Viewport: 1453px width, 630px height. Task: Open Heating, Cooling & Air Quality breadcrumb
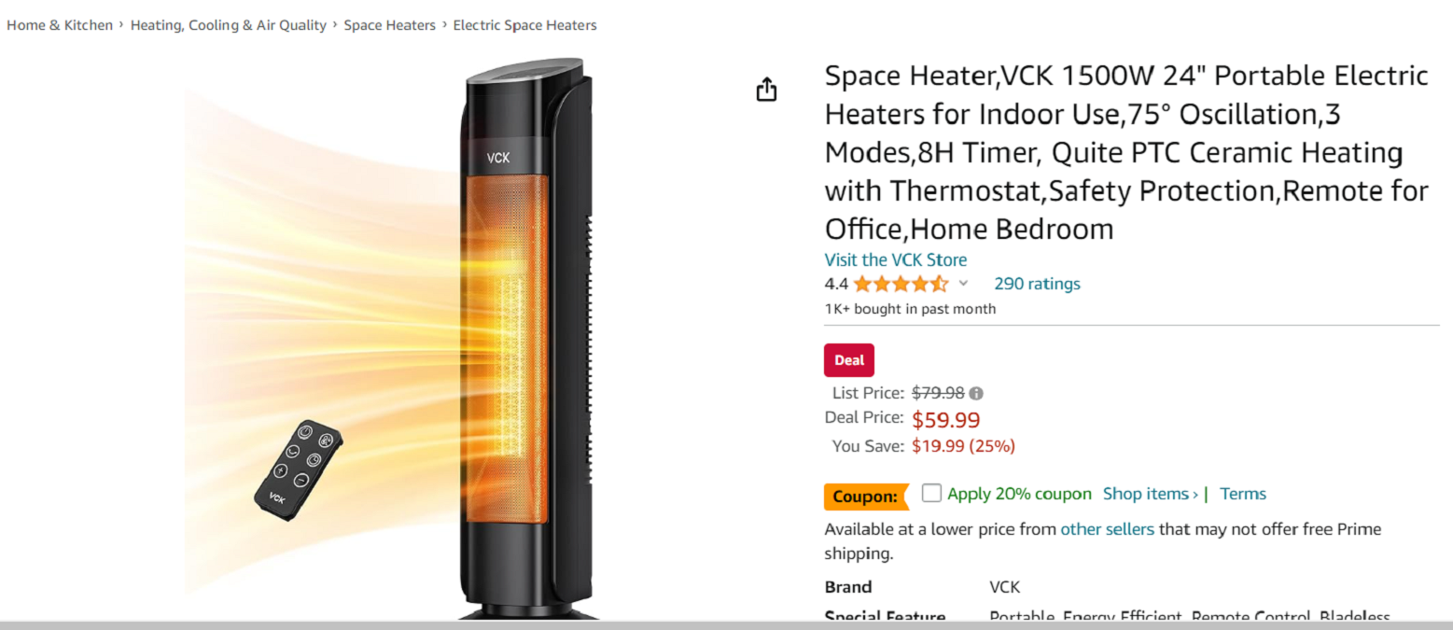(x=228, y=25)
